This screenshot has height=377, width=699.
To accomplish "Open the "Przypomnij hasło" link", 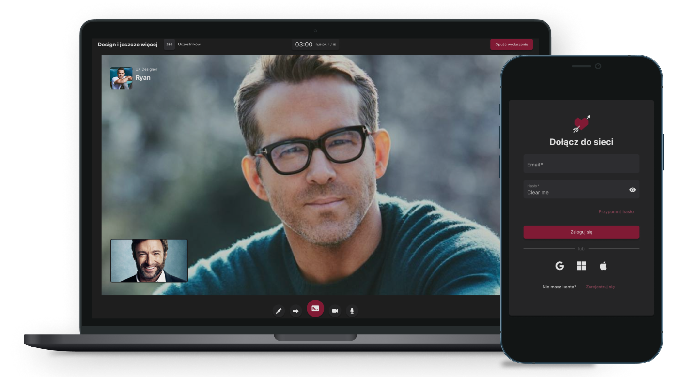I will click(x=616, y=211).
